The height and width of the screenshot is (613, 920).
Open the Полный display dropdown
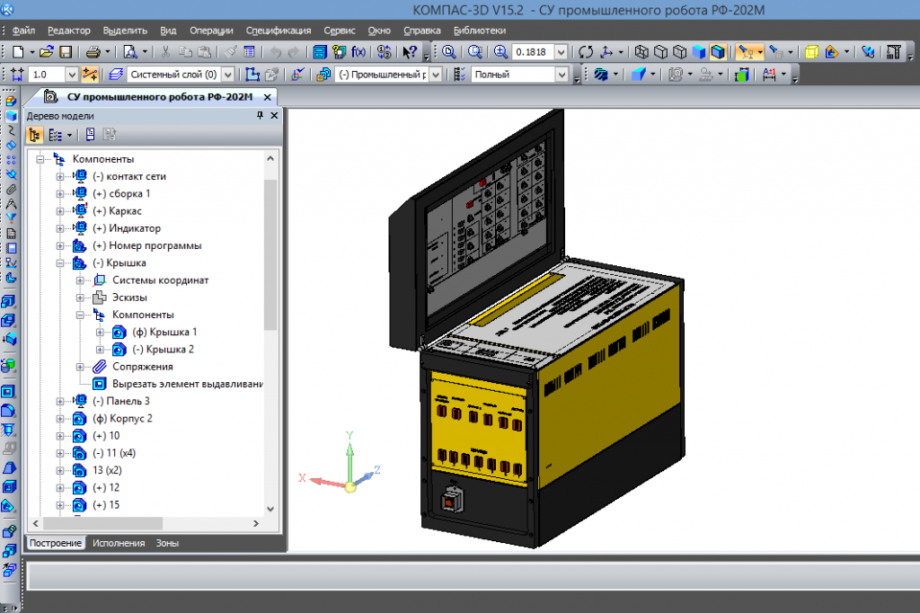click(x=562, y=74)
